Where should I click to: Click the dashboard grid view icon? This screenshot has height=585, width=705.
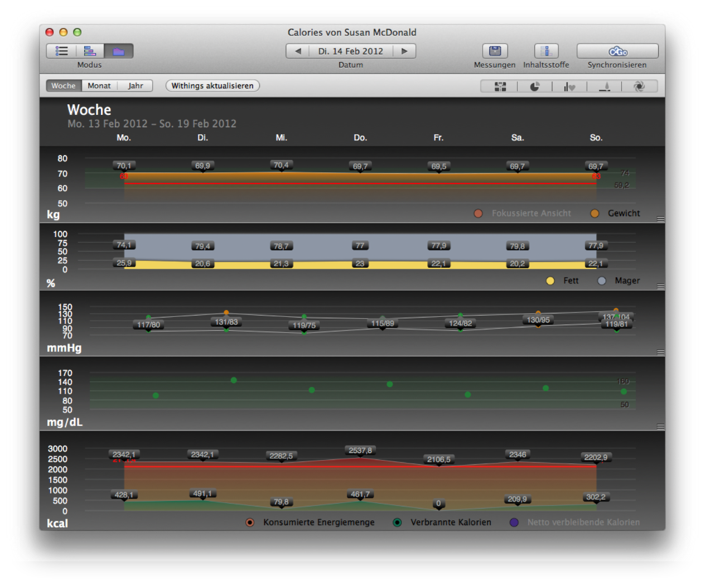500,86
